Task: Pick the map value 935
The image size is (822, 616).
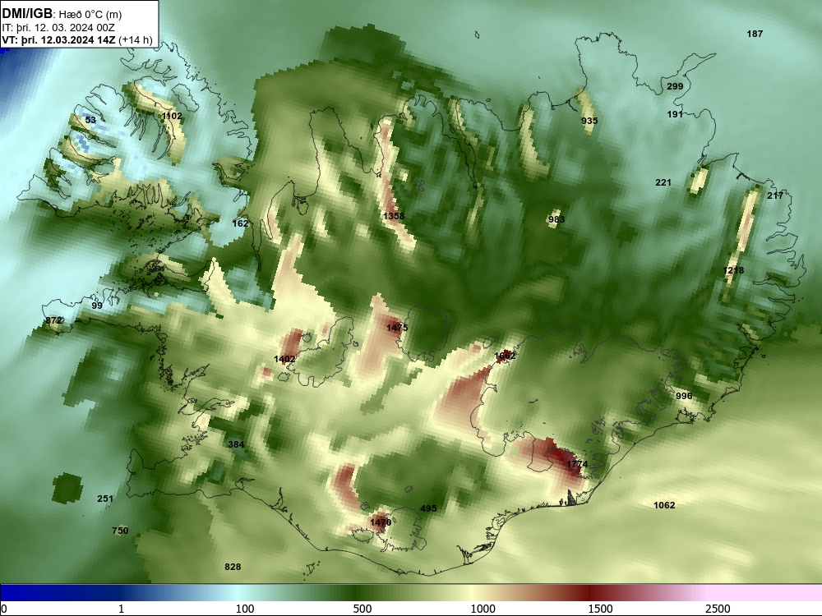Action: tap(589, 121)
